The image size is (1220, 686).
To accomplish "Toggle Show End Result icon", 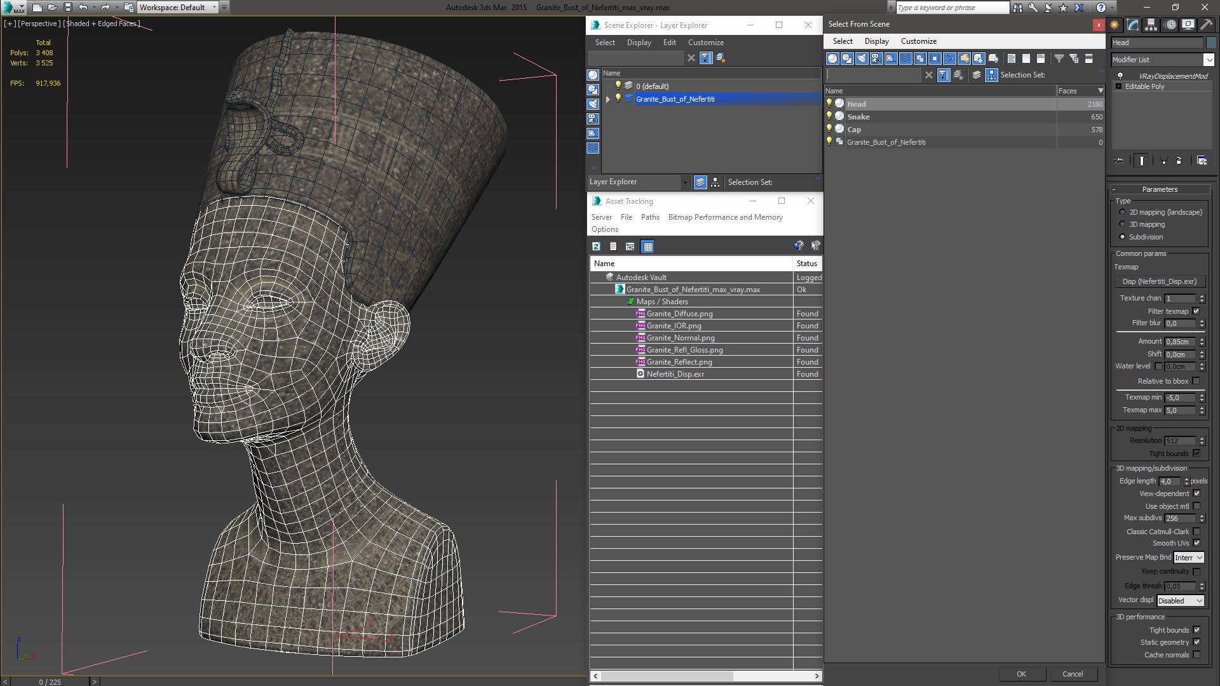I will tap(1141, 161).
